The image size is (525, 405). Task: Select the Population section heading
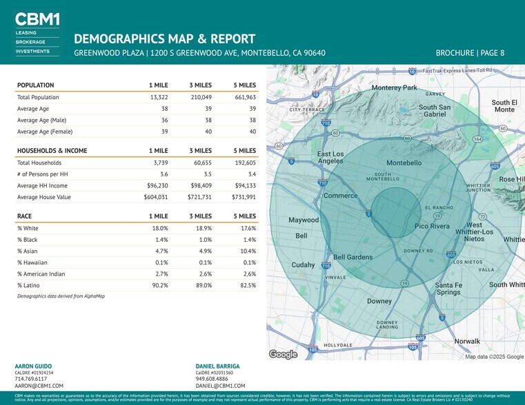35,85
